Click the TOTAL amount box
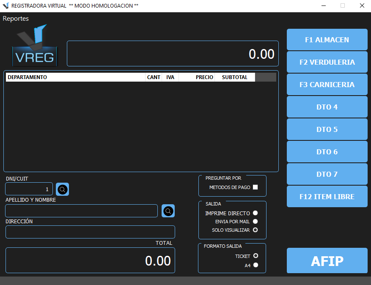 click(x=90, y=260)
